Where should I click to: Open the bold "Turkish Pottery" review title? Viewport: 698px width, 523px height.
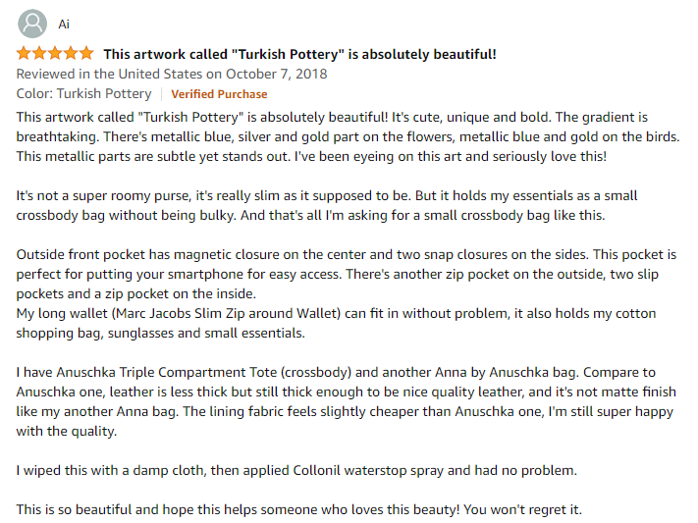tap(299, 54)
